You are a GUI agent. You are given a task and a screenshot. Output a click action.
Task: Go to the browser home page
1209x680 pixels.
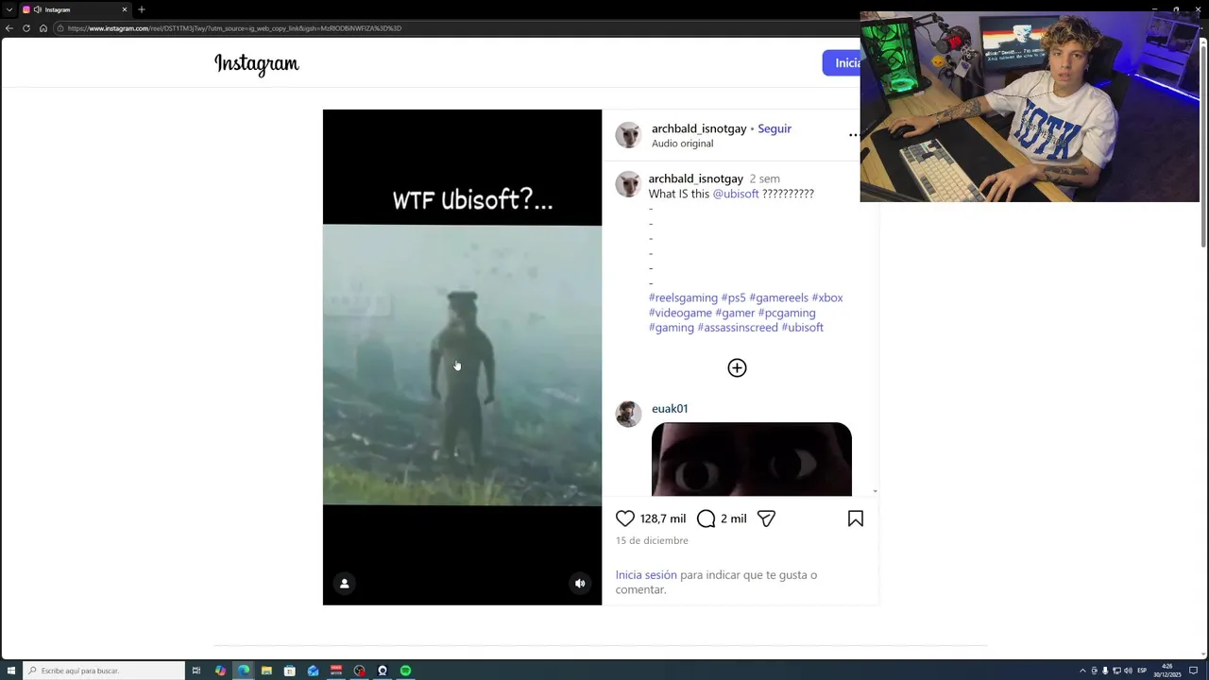43,28
